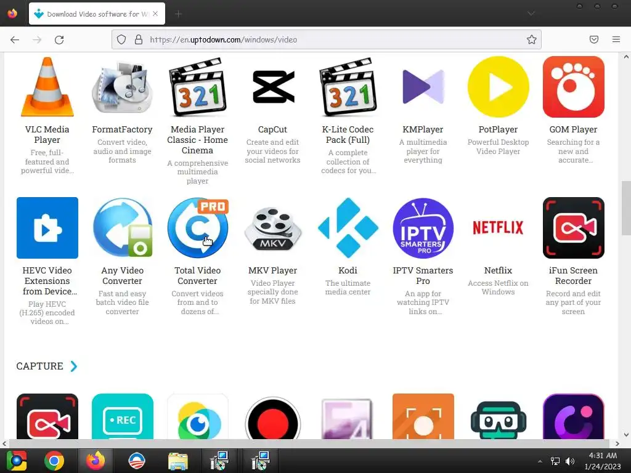Open Total Video Converter PRO icon
This screenshot has height=473, width=631.
(198, 228)
